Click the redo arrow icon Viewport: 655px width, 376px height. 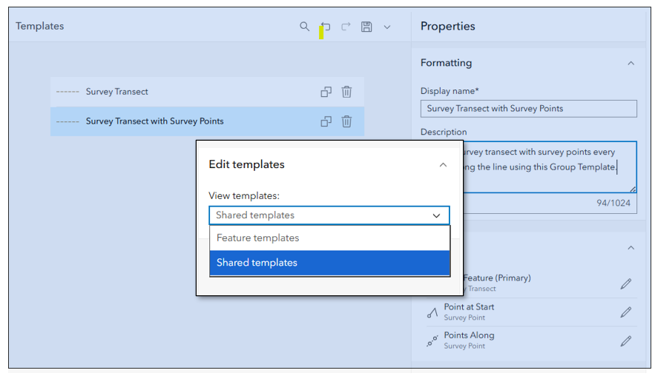[346, 27]
